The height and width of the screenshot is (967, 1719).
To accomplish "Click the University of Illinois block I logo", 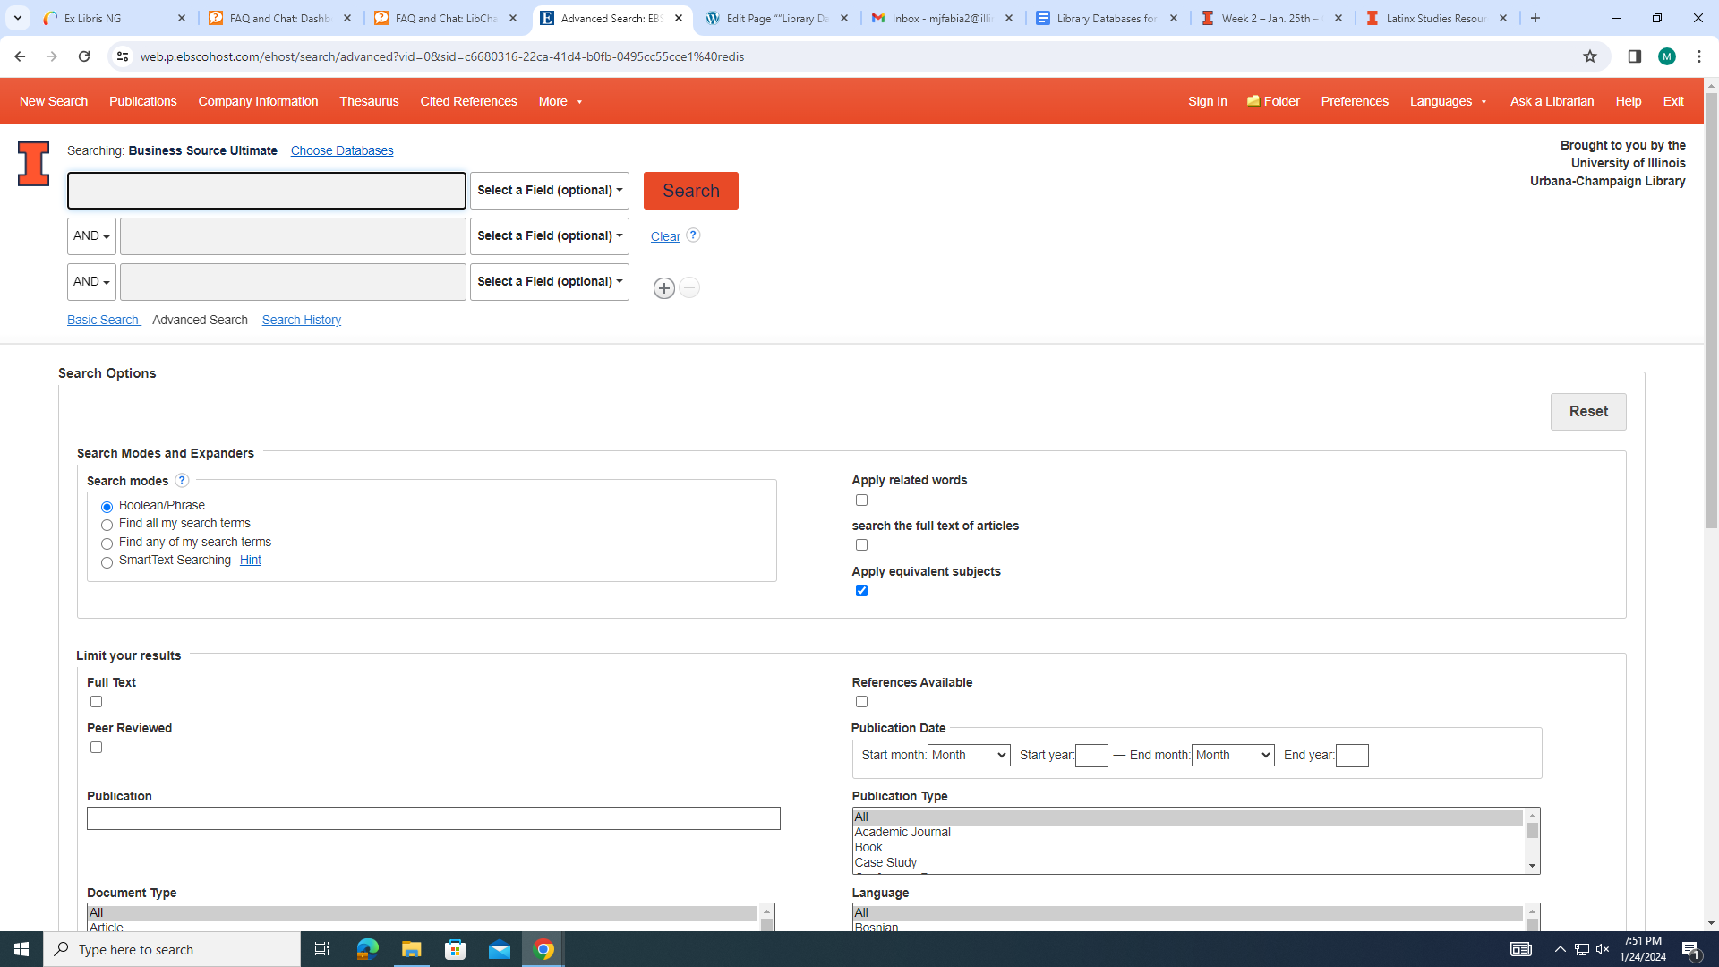I will (x=34, y=164).
